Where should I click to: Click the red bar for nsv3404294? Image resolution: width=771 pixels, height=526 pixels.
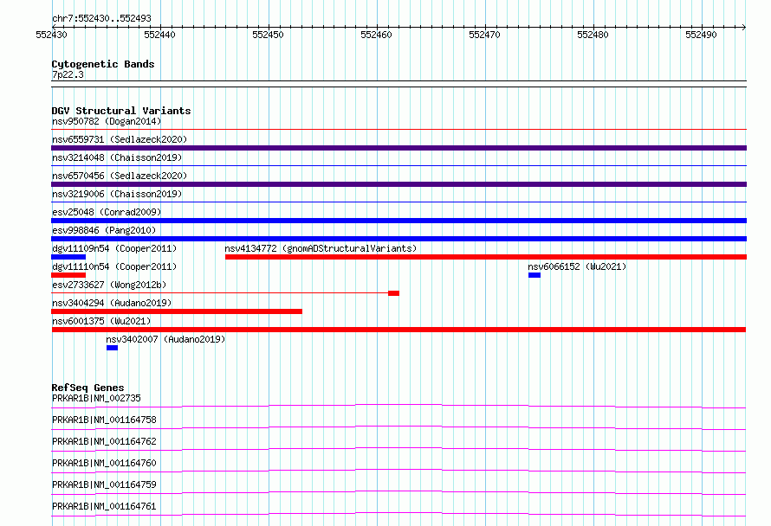177,311
